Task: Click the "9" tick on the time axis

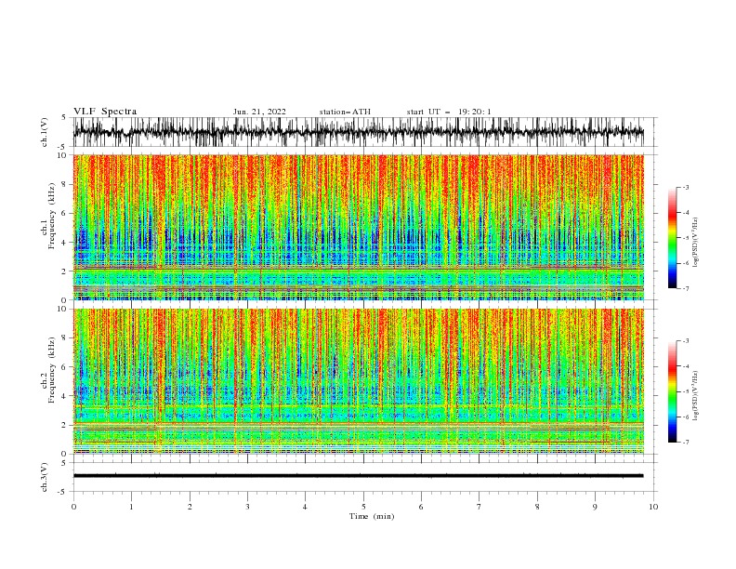Action: point(595,507)
